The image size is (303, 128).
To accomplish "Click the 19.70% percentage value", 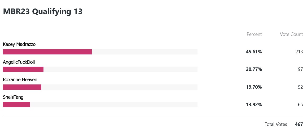I will coord(254,87).
